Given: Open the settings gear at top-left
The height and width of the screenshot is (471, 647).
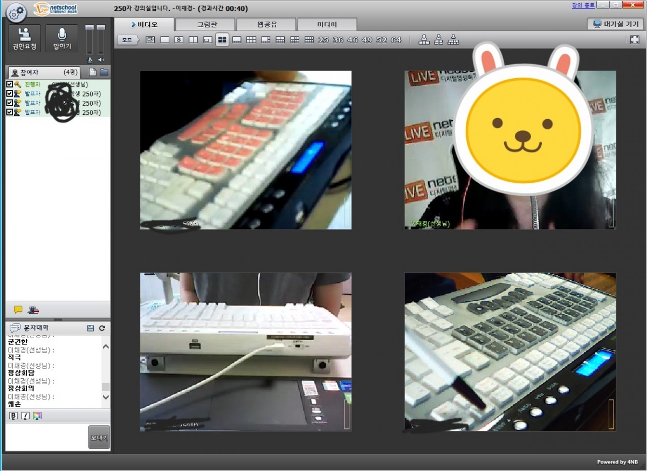Looking at the screenshot, I should [17, 11].
